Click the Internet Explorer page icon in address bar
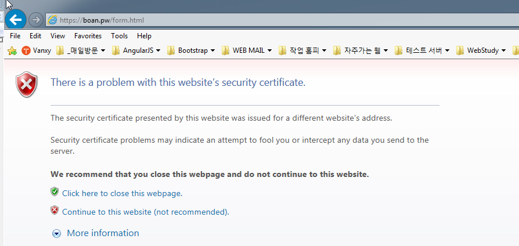The width and height of the screenshot is (519, 246). [x=53, y=20]
